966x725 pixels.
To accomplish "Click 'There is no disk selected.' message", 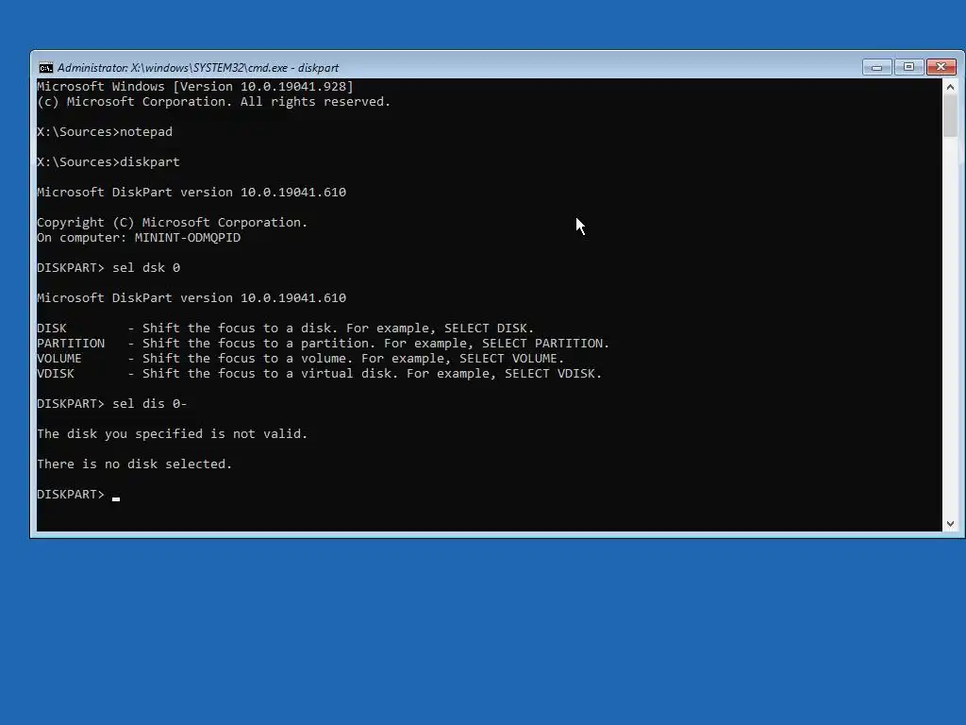I will tap(135, 464).
